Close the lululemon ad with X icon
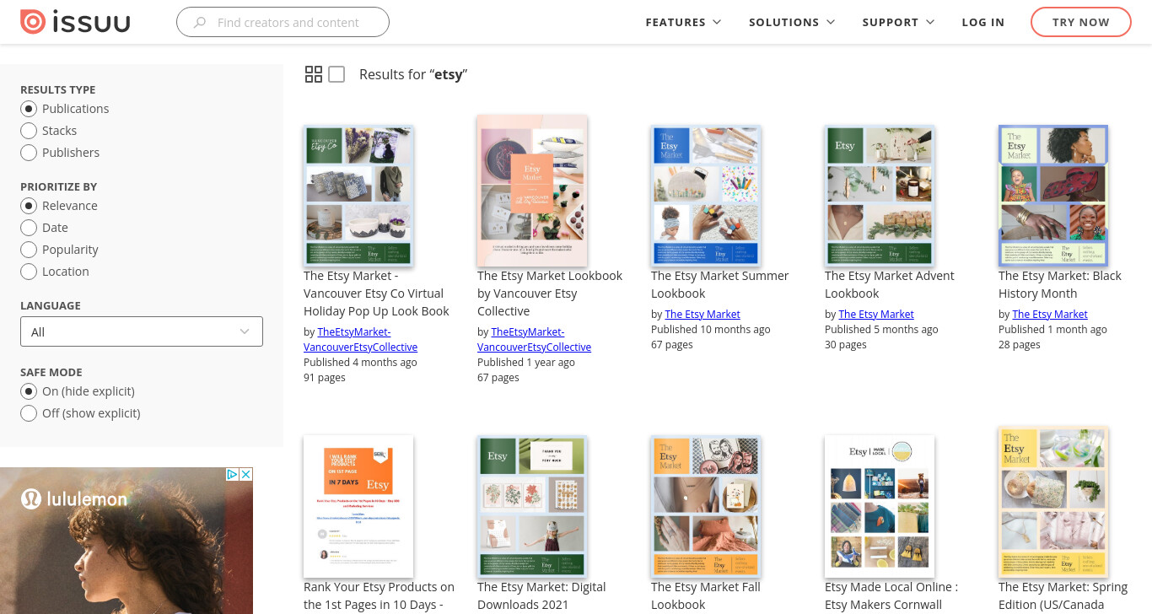 pyautogui.click(x=246, y=475)
